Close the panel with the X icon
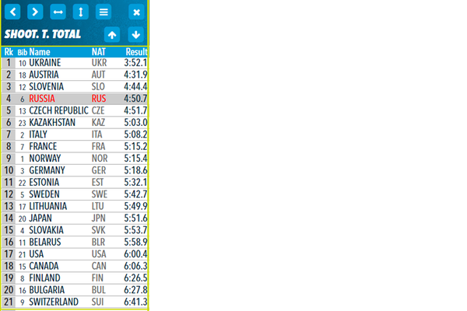467x311 pixels. click(x=136, y=12)
